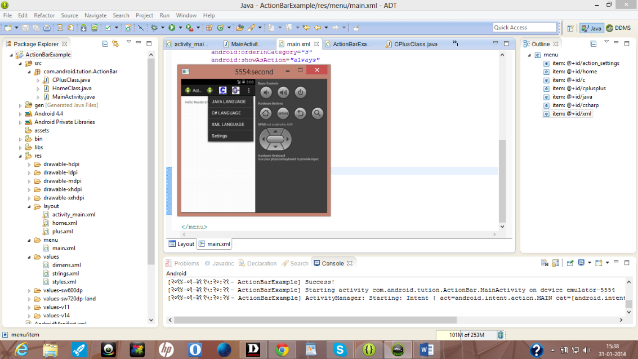The height and width of the screenshot is (359, 638).
Task: Open Google Chrome from the taskbar
Action: [282, 349]
